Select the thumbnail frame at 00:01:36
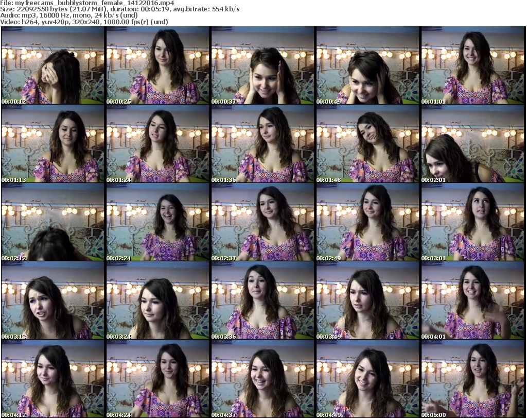The image size is (527, 418). pyautogui.click(x=263, y=144)
